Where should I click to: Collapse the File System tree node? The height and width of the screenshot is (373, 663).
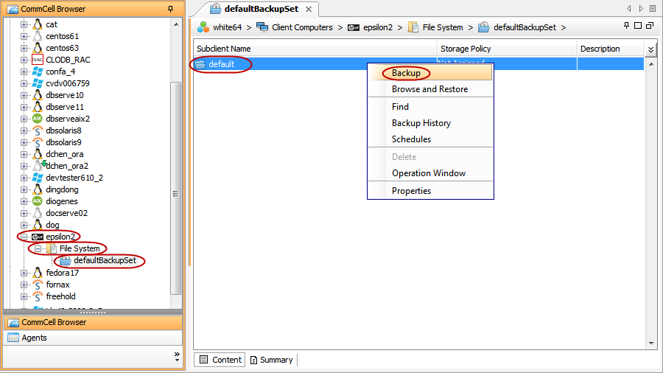[38, 248]
